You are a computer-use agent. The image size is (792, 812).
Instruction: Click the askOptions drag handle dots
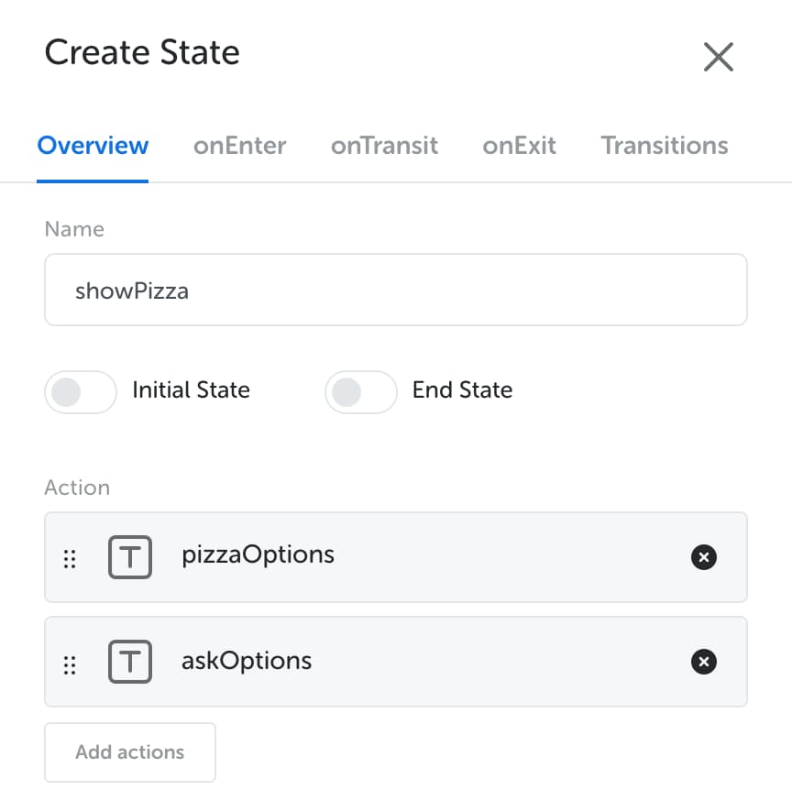point(70,665)
